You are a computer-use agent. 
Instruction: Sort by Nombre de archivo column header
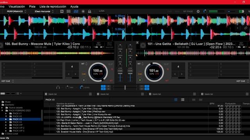[x=65, y=103]
